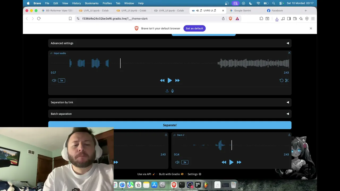
Task: Set Brave as default browser
Action: tap(194, 28)
